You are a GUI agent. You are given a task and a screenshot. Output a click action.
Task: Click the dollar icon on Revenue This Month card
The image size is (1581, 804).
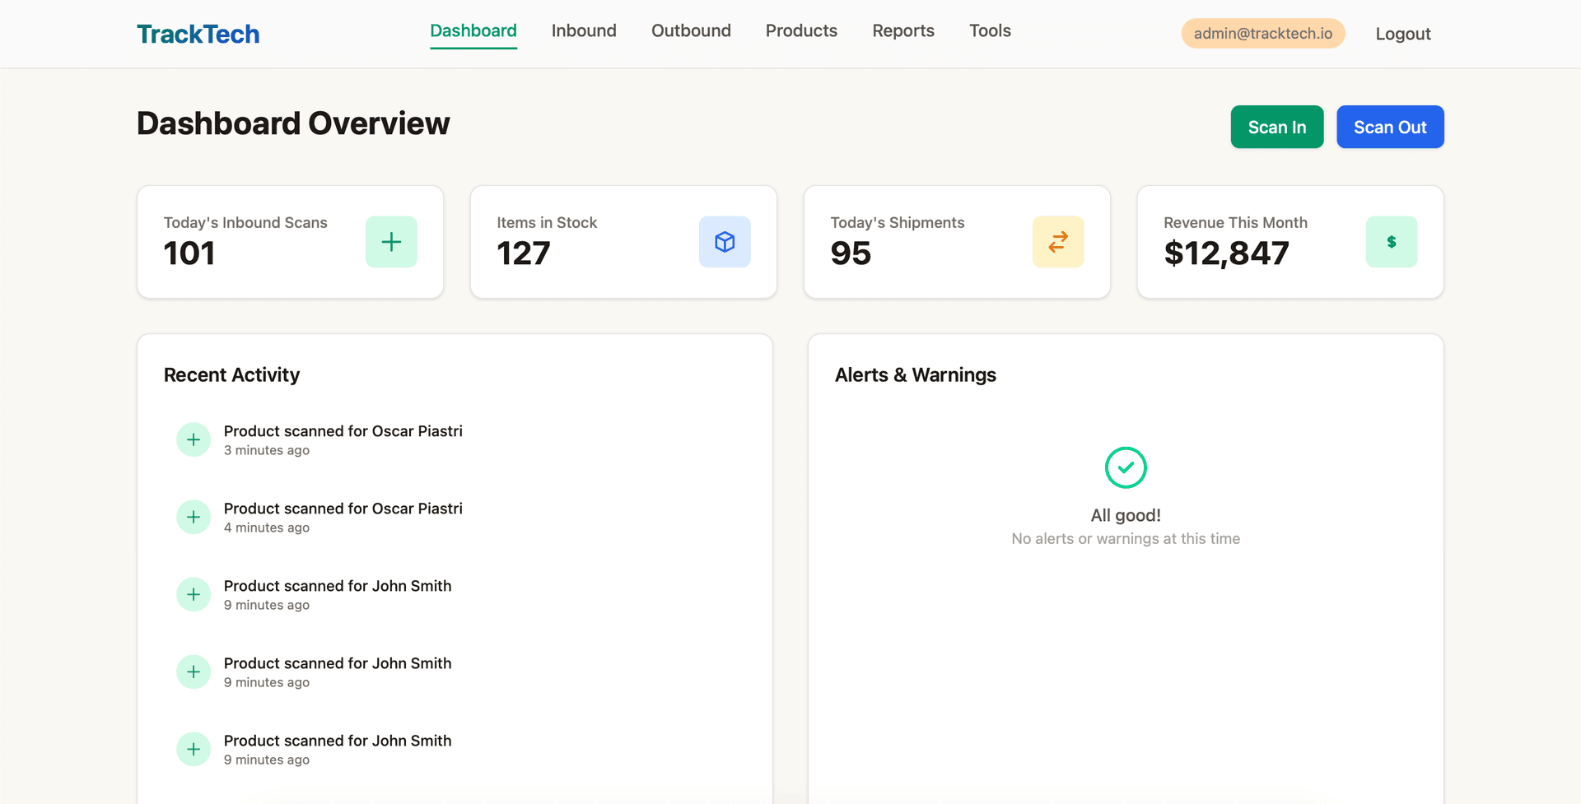pos(1391,241)
